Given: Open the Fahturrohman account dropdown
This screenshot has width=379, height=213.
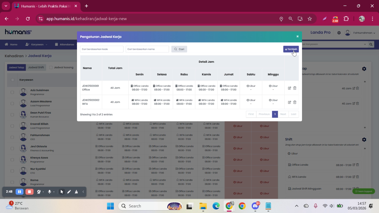Looking at the screenshot, I should 360,33.
